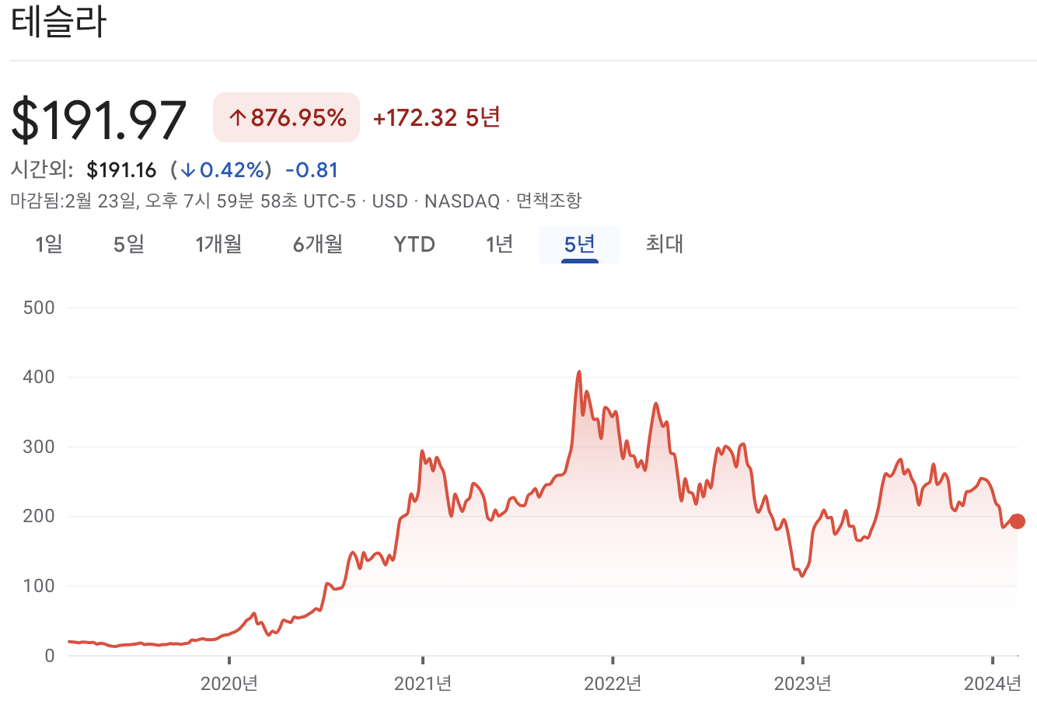Select the red endpoint dot on the chart line
1037x704 pixels.
point(1017,521)
